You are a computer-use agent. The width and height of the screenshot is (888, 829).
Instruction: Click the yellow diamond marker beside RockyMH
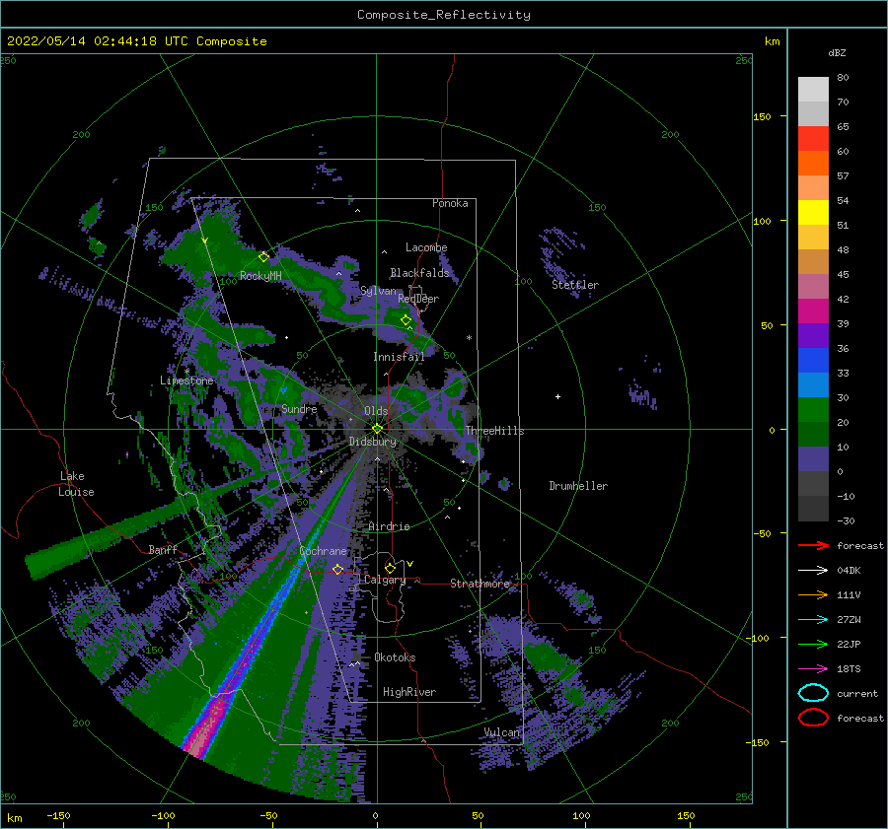click(x=263, y=257)
